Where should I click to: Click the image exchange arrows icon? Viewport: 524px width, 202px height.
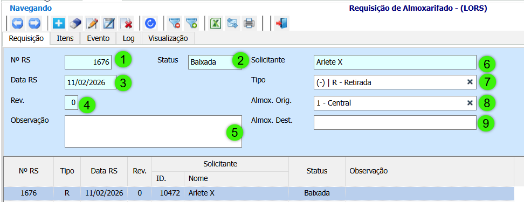232,23
